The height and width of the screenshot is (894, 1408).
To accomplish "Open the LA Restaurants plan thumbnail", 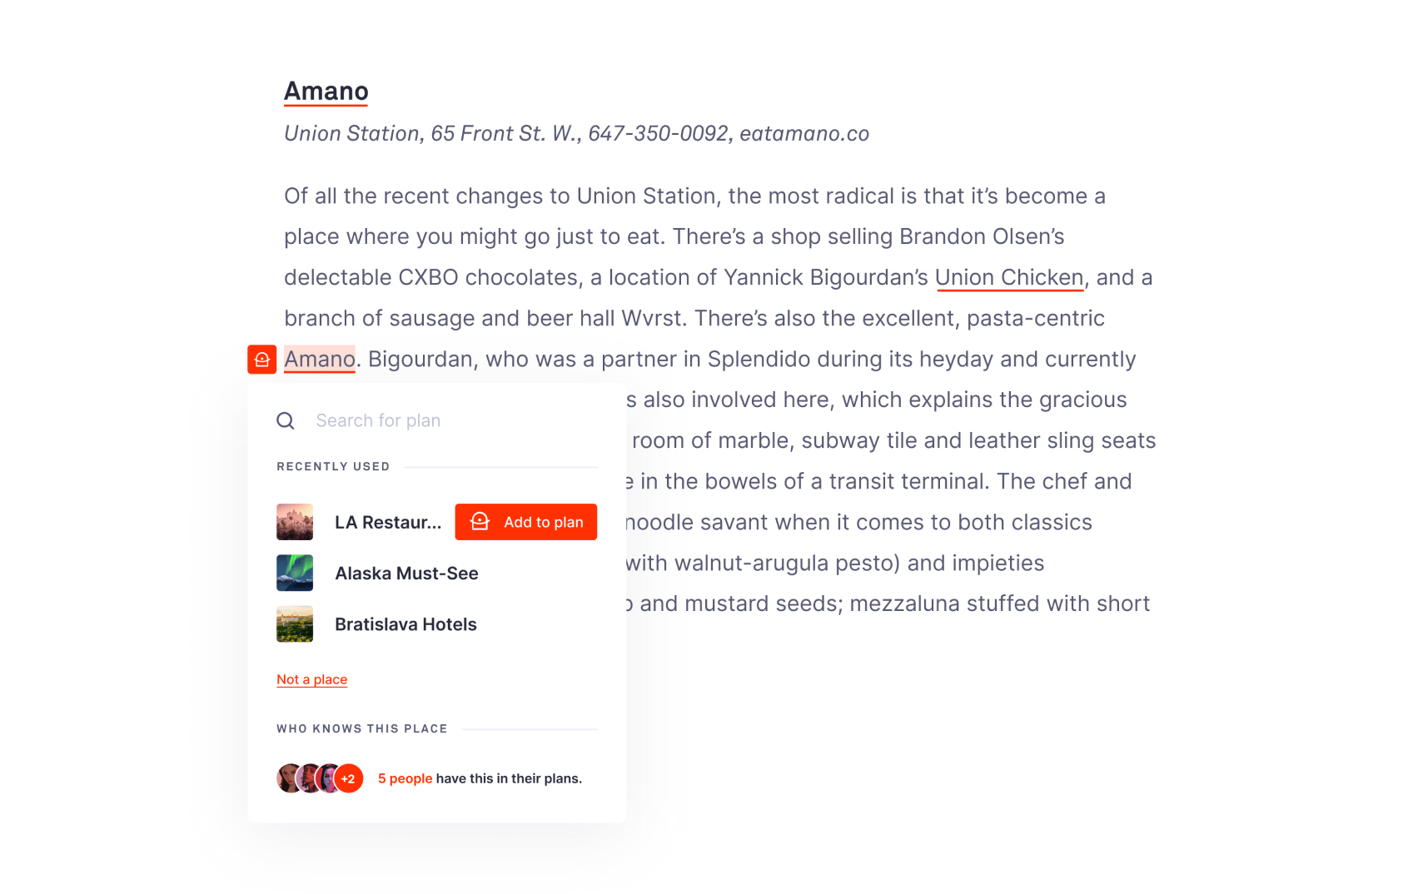I will tap(295, 522).
